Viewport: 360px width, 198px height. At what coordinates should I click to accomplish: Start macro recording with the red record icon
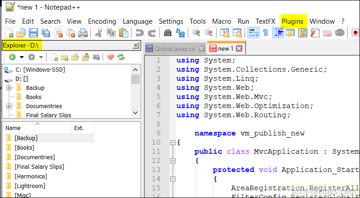[x=355, y=33]
